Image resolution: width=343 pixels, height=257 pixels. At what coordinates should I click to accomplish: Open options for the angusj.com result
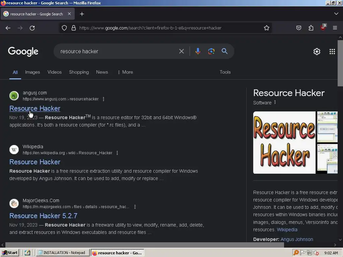(x=104, y=99)
